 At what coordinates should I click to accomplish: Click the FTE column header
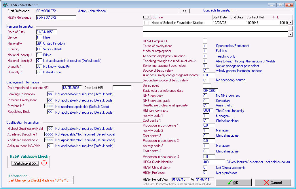pos(280,17)
